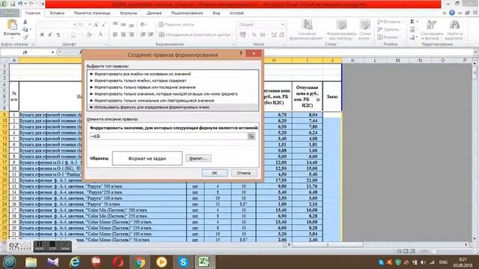Center text horizontally in ribbon

pos(123,34)
